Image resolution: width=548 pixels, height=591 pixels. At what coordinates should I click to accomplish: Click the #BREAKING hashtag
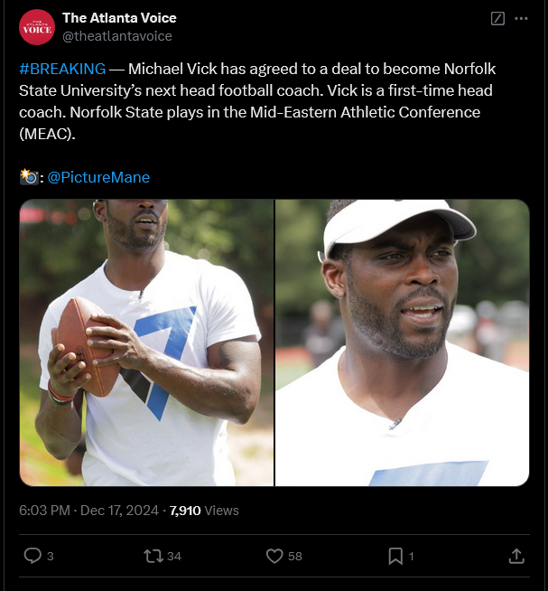coord(62,70)
